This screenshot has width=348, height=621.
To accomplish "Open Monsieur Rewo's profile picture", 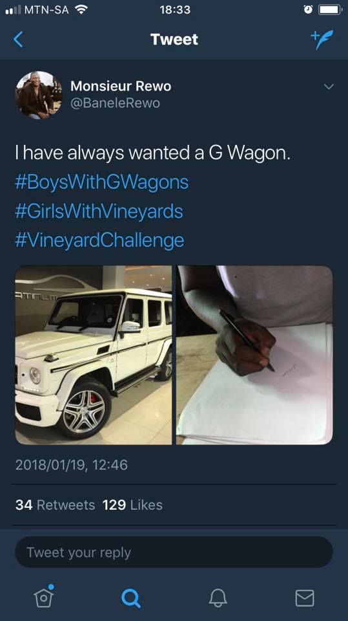I will [39, 95].
